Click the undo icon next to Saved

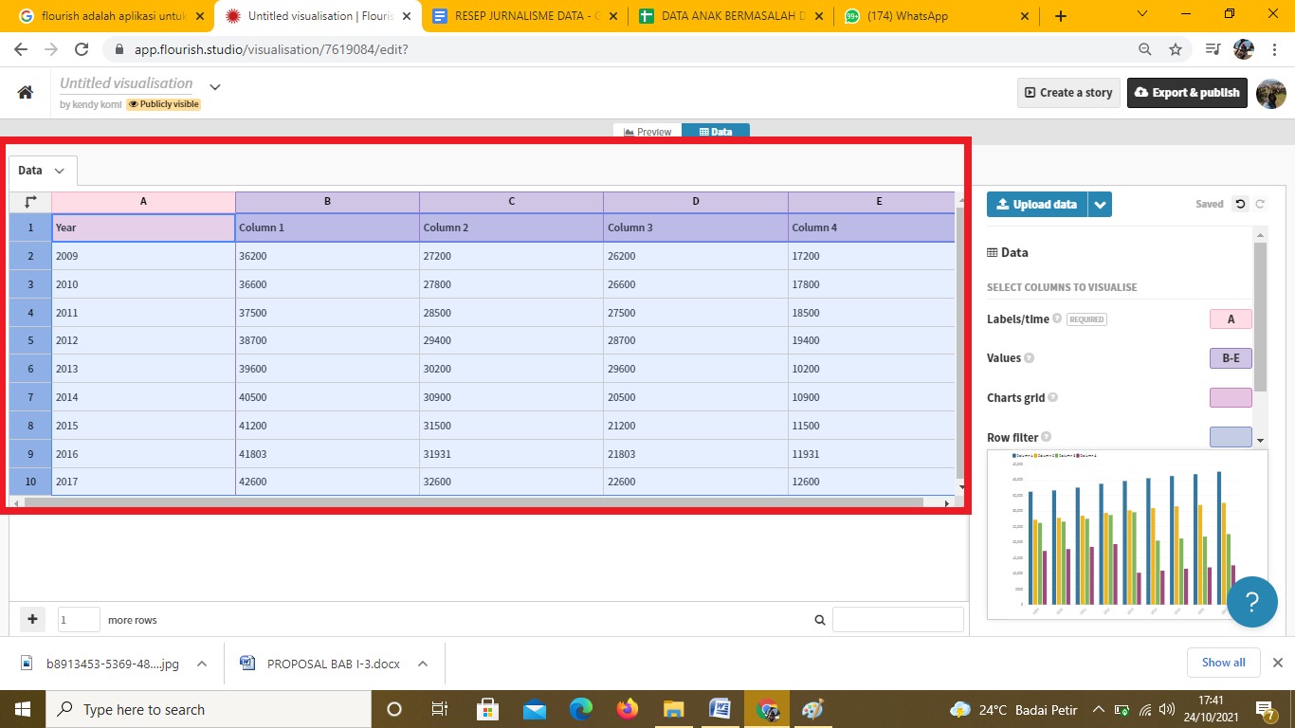click(1240, 204)
